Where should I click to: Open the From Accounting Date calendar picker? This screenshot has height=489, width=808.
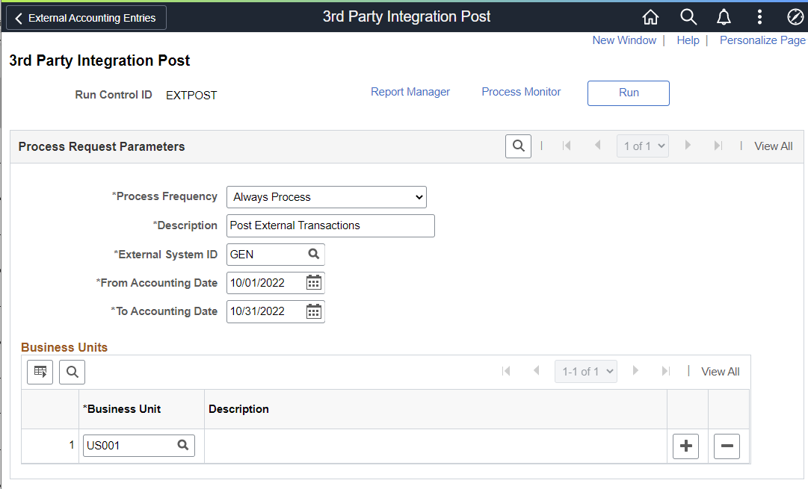tap(313, 282)
